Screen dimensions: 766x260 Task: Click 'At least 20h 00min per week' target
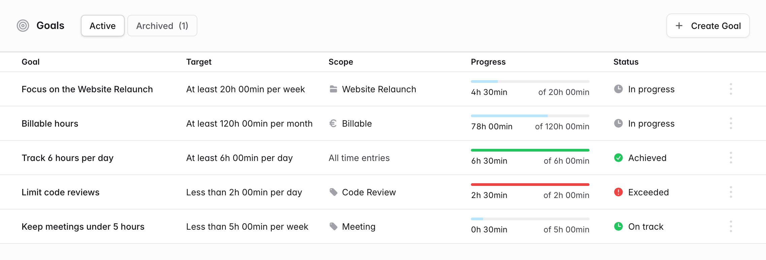click(246, 89)
